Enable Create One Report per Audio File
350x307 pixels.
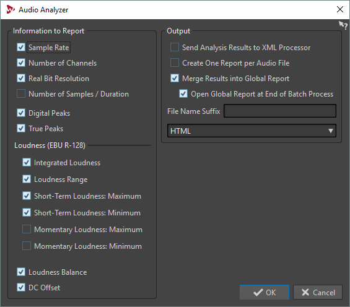(175, 63)
